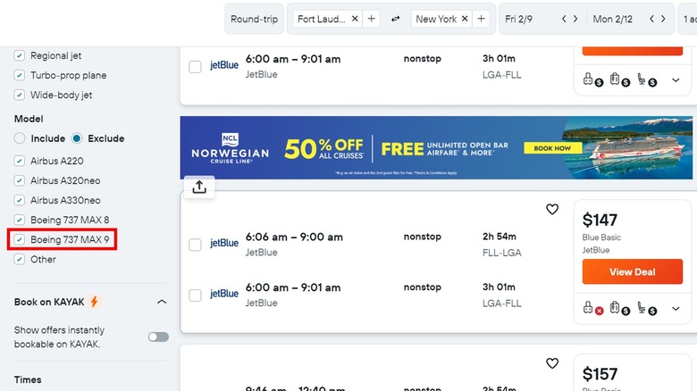Click the share icon above flight results
The width and height of the screenshot is (697, 391).
coord(198,186)
